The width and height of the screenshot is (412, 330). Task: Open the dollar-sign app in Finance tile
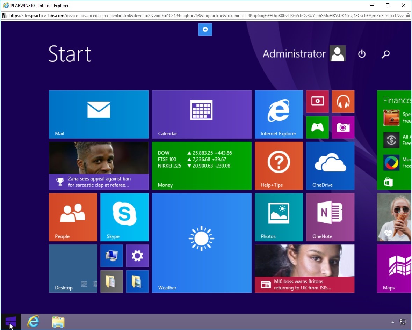pyautogui.click(x=391, y=140)
